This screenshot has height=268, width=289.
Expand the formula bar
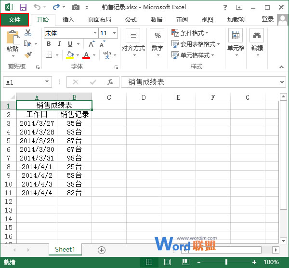pos(282,82)
